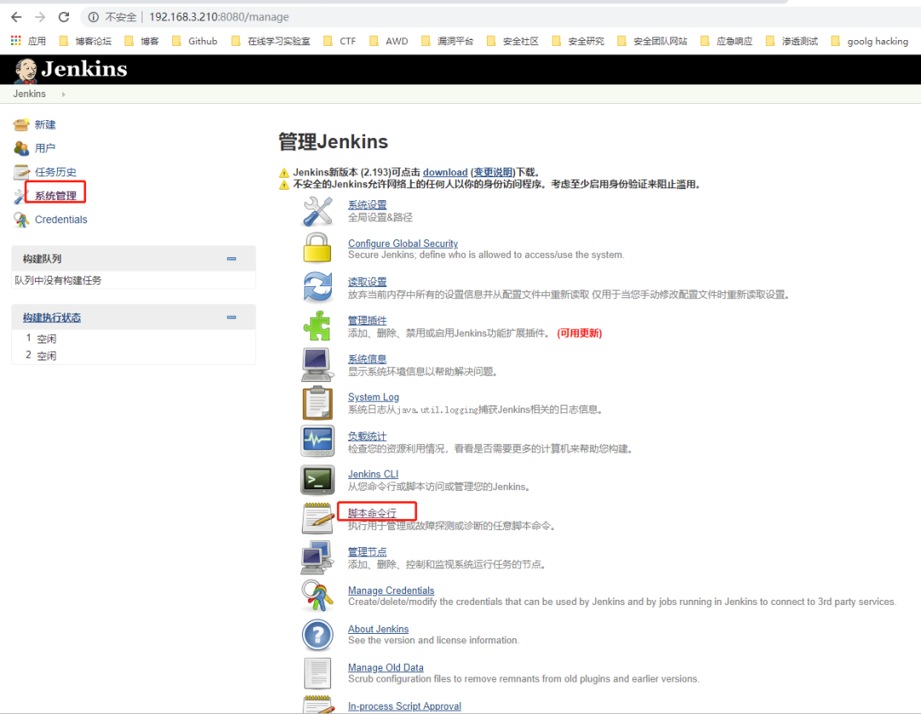The image size is (921, 714).
Task: Click the 脚本命令行 notepad pencil icon
Action: point(317,518)
